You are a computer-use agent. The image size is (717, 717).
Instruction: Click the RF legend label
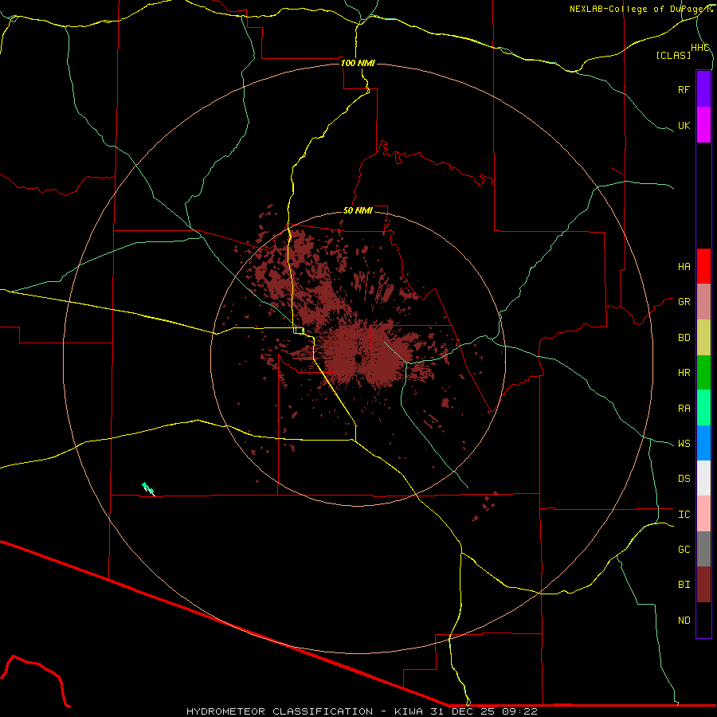point(684,89)
